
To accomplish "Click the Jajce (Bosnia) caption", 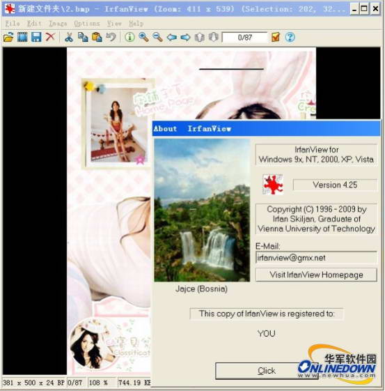I will (201, 289).
